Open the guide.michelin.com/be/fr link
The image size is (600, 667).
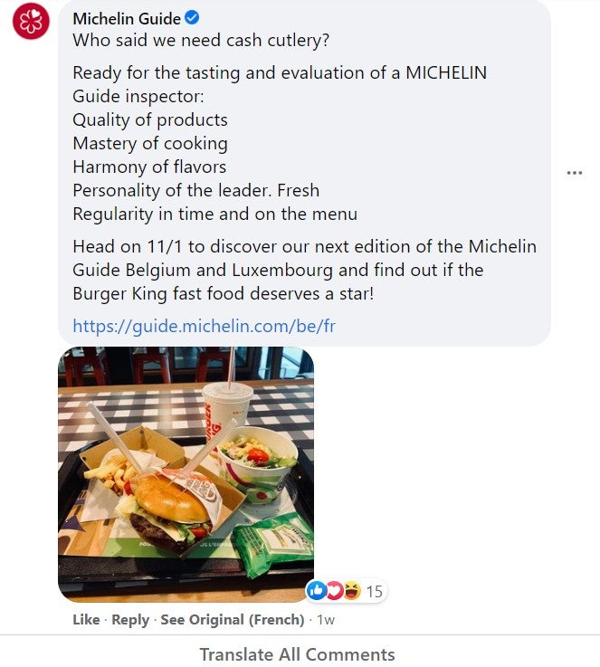205,327
